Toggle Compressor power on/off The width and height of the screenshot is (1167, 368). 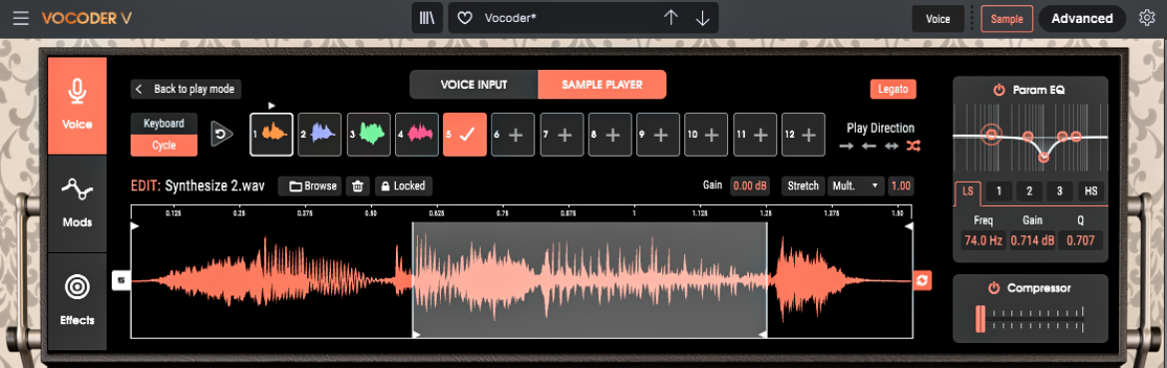tap(993, 287)
